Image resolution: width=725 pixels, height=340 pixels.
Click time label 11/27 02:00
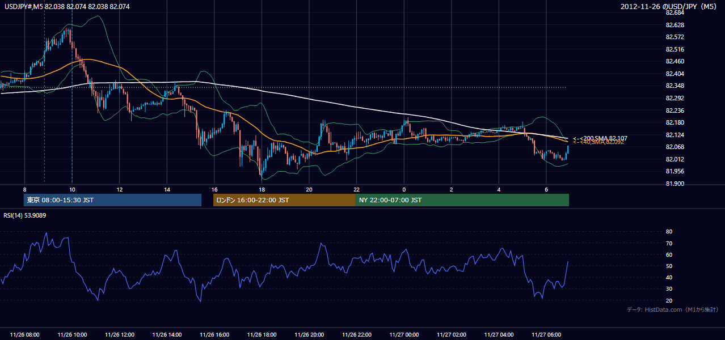point(451,335)
